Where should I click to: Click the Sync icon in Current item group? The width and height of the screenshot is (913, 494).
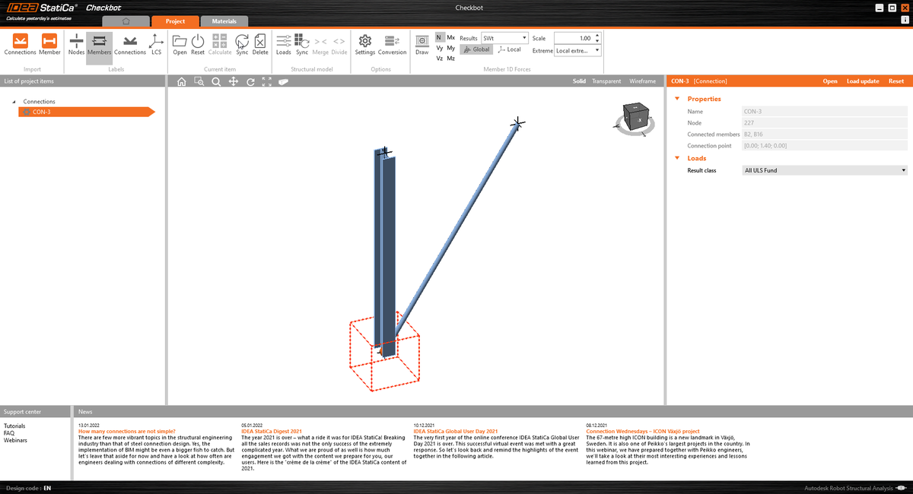[x=241, y=43]
